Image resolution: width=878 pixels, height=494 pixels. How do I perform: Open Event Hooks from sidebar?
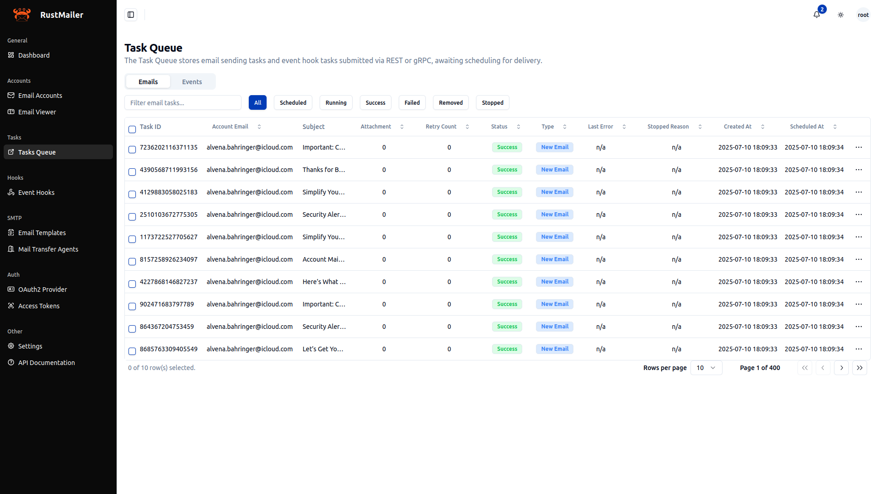pyautogui.click(x=36, y=193)
